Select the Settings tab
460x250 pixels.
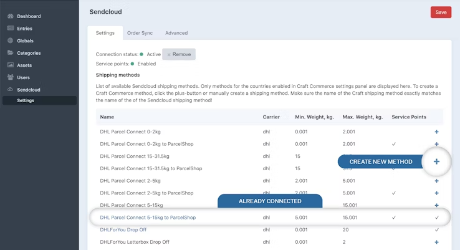click(x=105, y=33)
